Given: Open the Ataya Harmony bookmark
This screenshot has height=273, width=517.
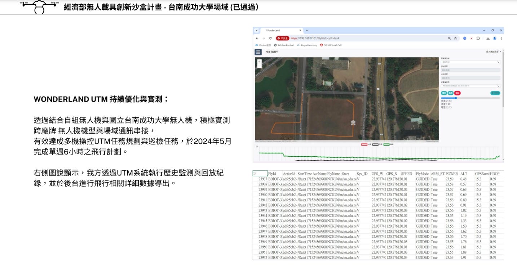Looking at the screenshot, I should [307, 45].
